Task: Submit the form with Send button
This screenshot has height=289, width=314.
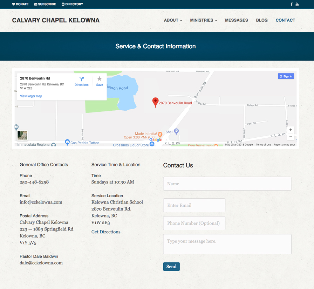Action: [171, 267]
